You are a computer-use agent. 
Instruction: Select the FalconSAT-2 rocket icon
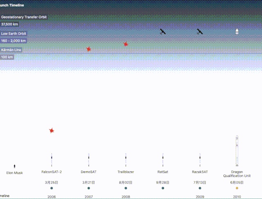pos(52,160)
